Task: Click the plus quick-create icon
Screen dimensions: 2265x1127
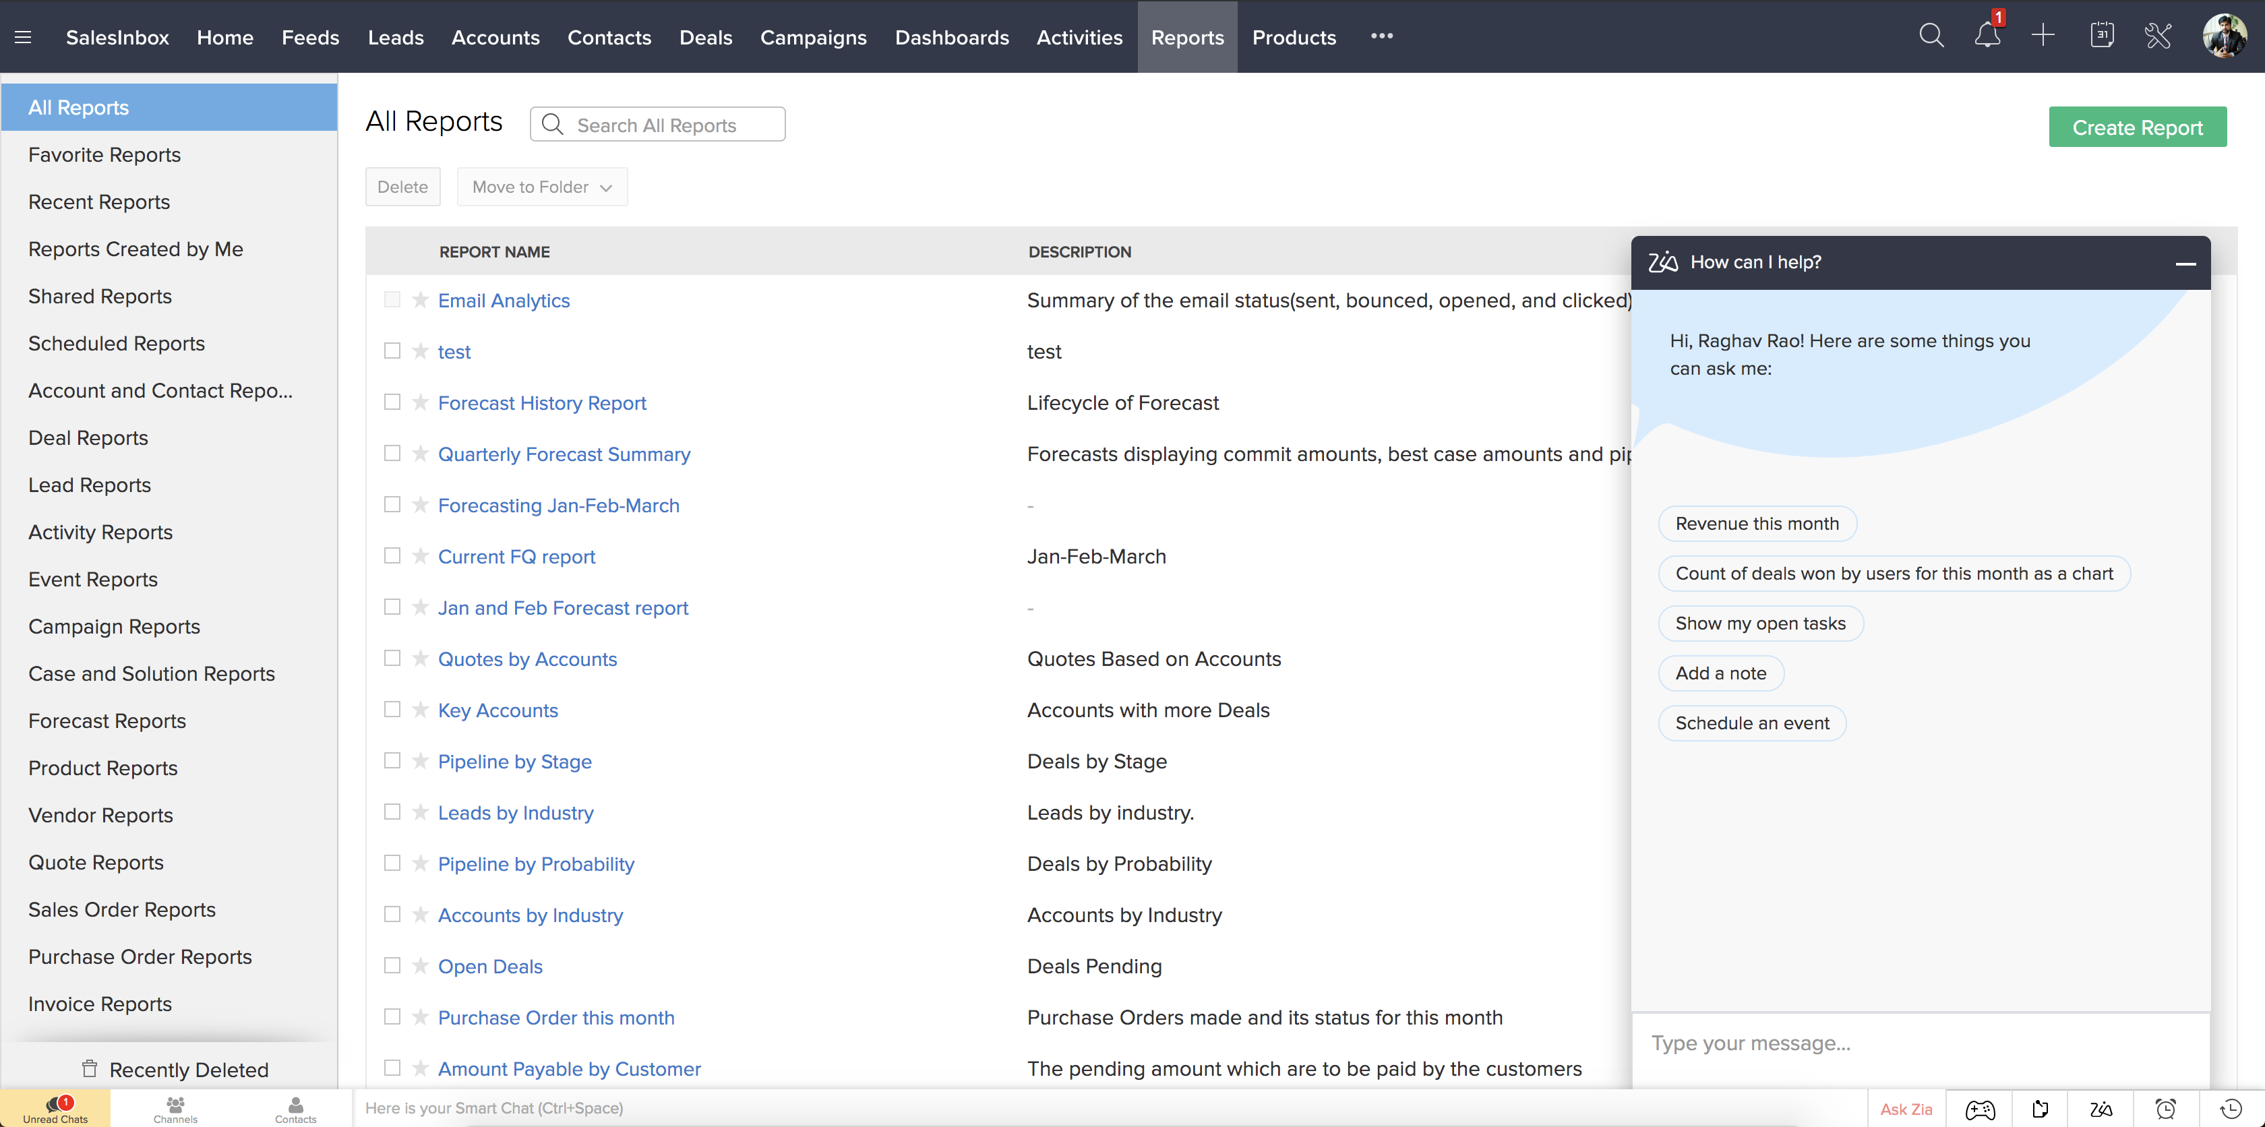Action: click(2043, 36)
